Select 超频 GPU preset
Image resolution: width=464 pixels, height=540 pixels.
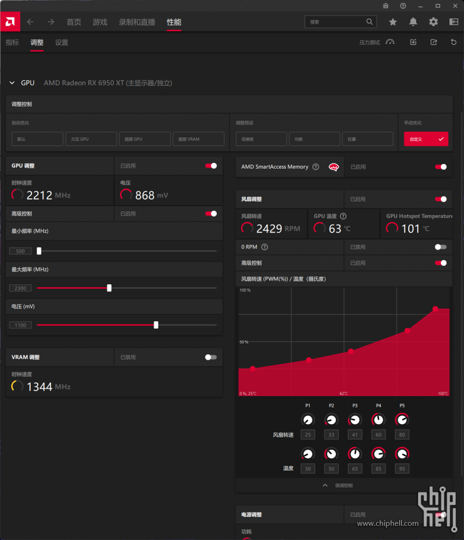pos(144,139)
